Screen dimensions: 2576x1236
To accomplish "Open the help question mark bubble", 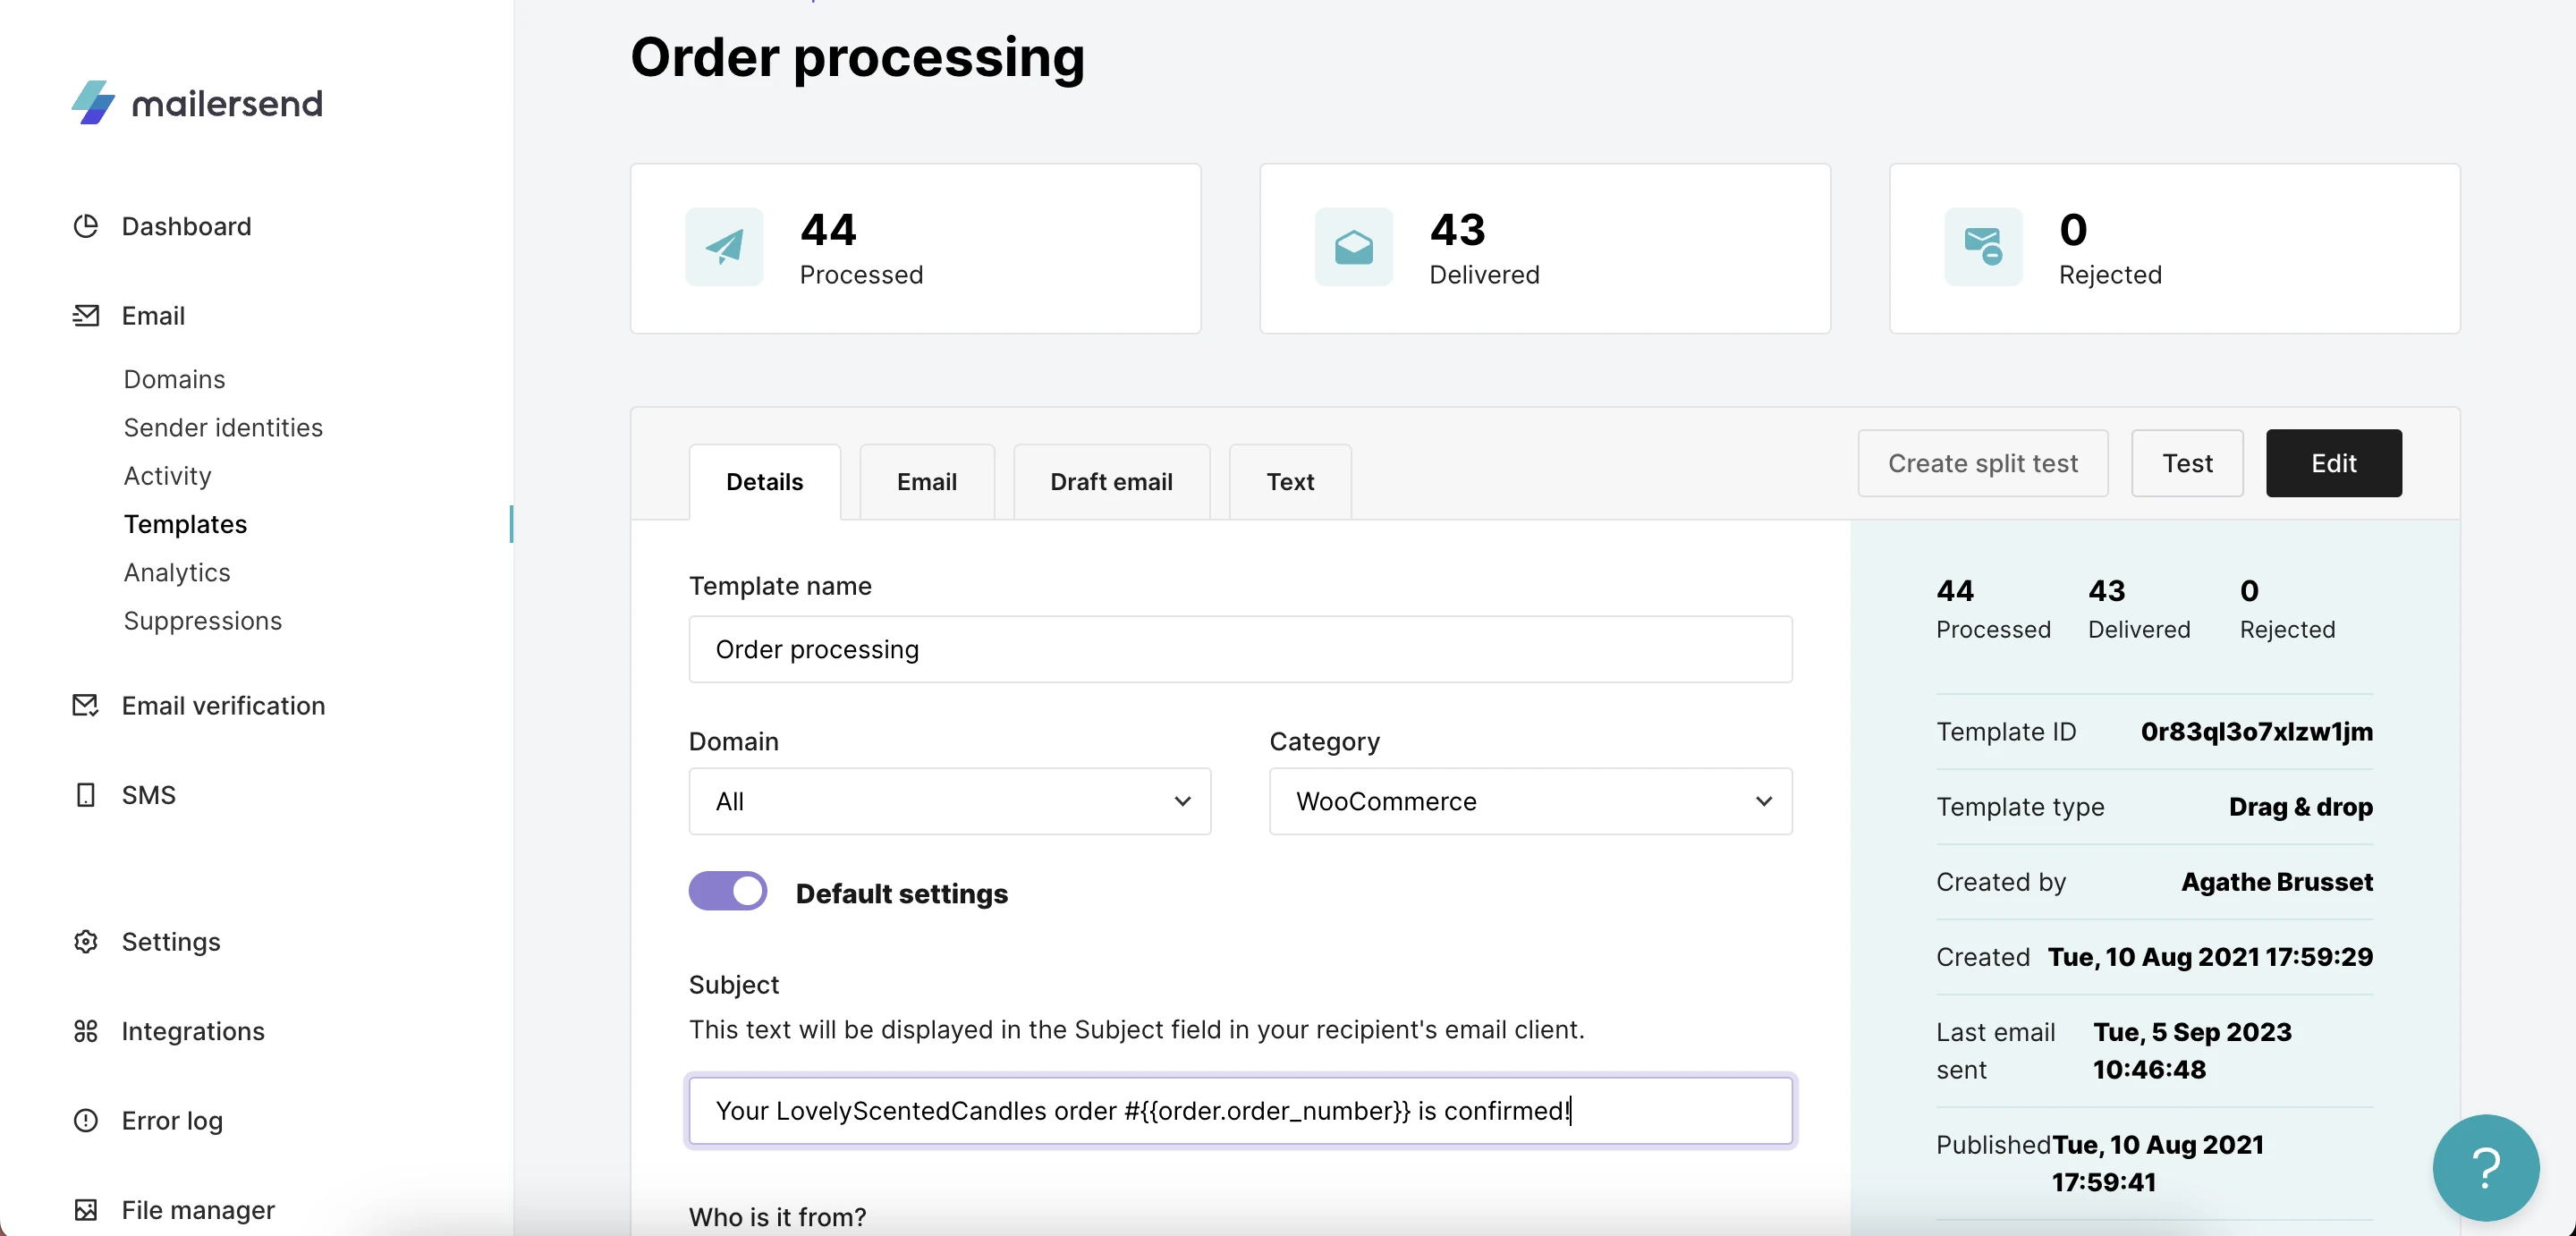I will [2485, 1167].
